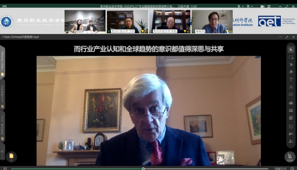Image resolution: width=297 pixels, height=170 pixels.
Task: Switch to the 1 Nick Chrimes side tab
Action: pyautogui.click(x=2, y=62)
